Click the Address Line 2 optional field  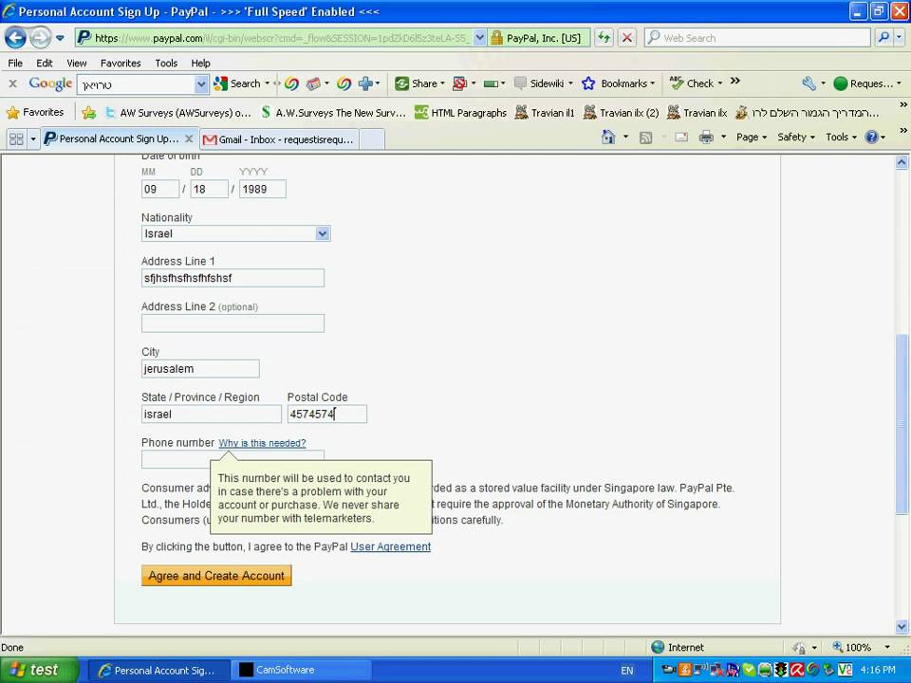233,323
